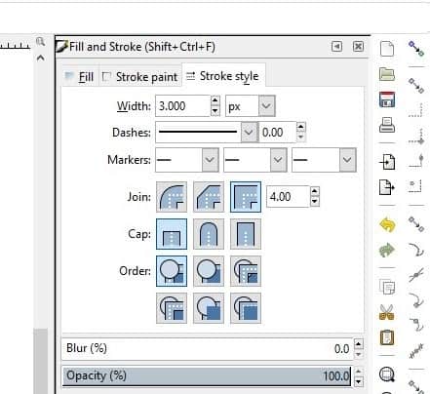Toggle global snapping at top of snap bar
This screenshot has height=394, width=430.
tap(416, 48)
